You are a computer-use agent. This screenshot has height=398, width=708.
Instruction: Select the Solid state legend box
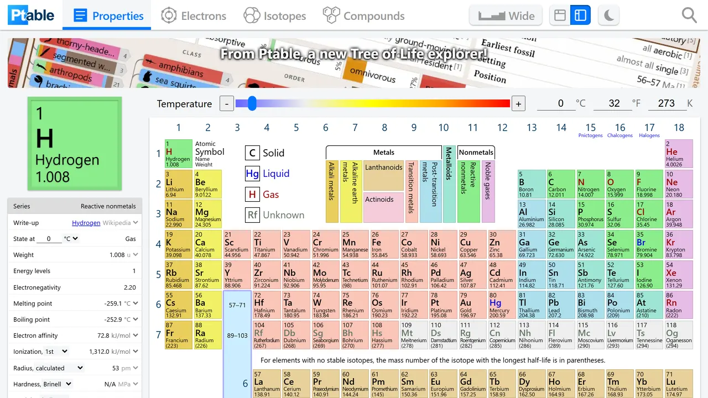pos(252,153)
